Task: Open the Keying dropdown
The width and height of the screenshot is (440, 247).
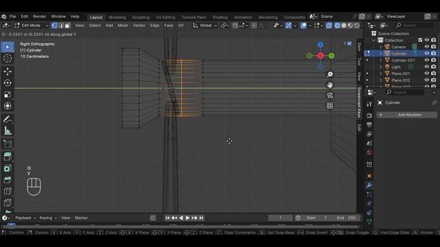Action: (48, 217)
